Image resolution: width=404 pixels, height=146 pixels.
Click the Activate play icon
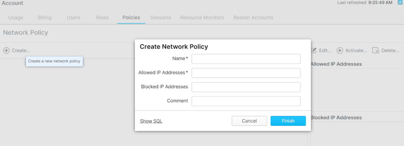click(x=340, y=51)
